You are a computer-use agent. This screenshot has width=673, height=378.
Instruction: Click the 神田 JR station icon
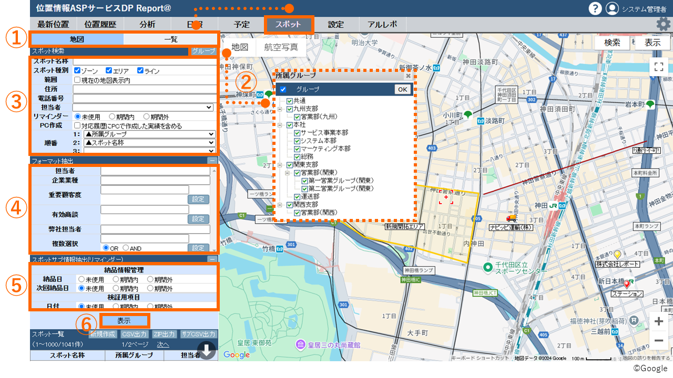(x=553, y=205)
